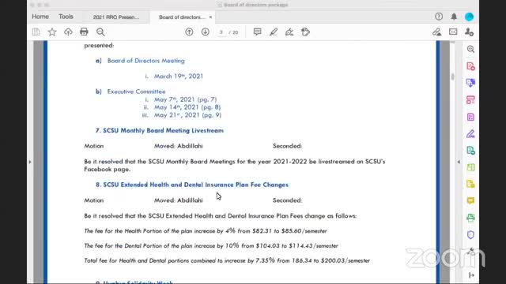Select the sign document pen icon
The width and height of the screenshot is (506, 284).
[289, 32]
